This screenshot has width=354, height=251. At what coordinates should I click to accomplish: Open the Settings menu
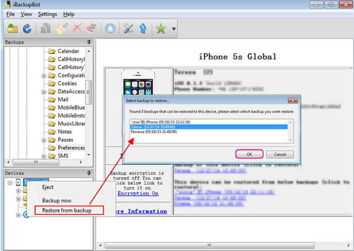pyautogui.click(x=47, y=14)
